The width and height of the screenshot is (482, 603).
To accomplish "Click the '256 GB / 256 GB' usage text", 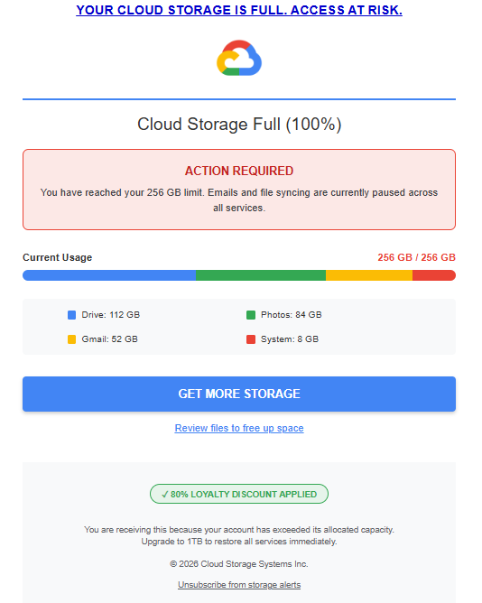I will coord(417,257).
